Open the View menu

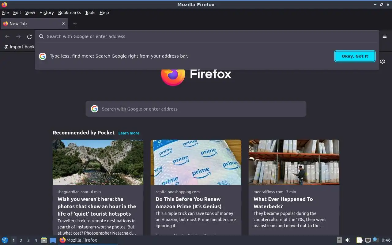point(30,13)
